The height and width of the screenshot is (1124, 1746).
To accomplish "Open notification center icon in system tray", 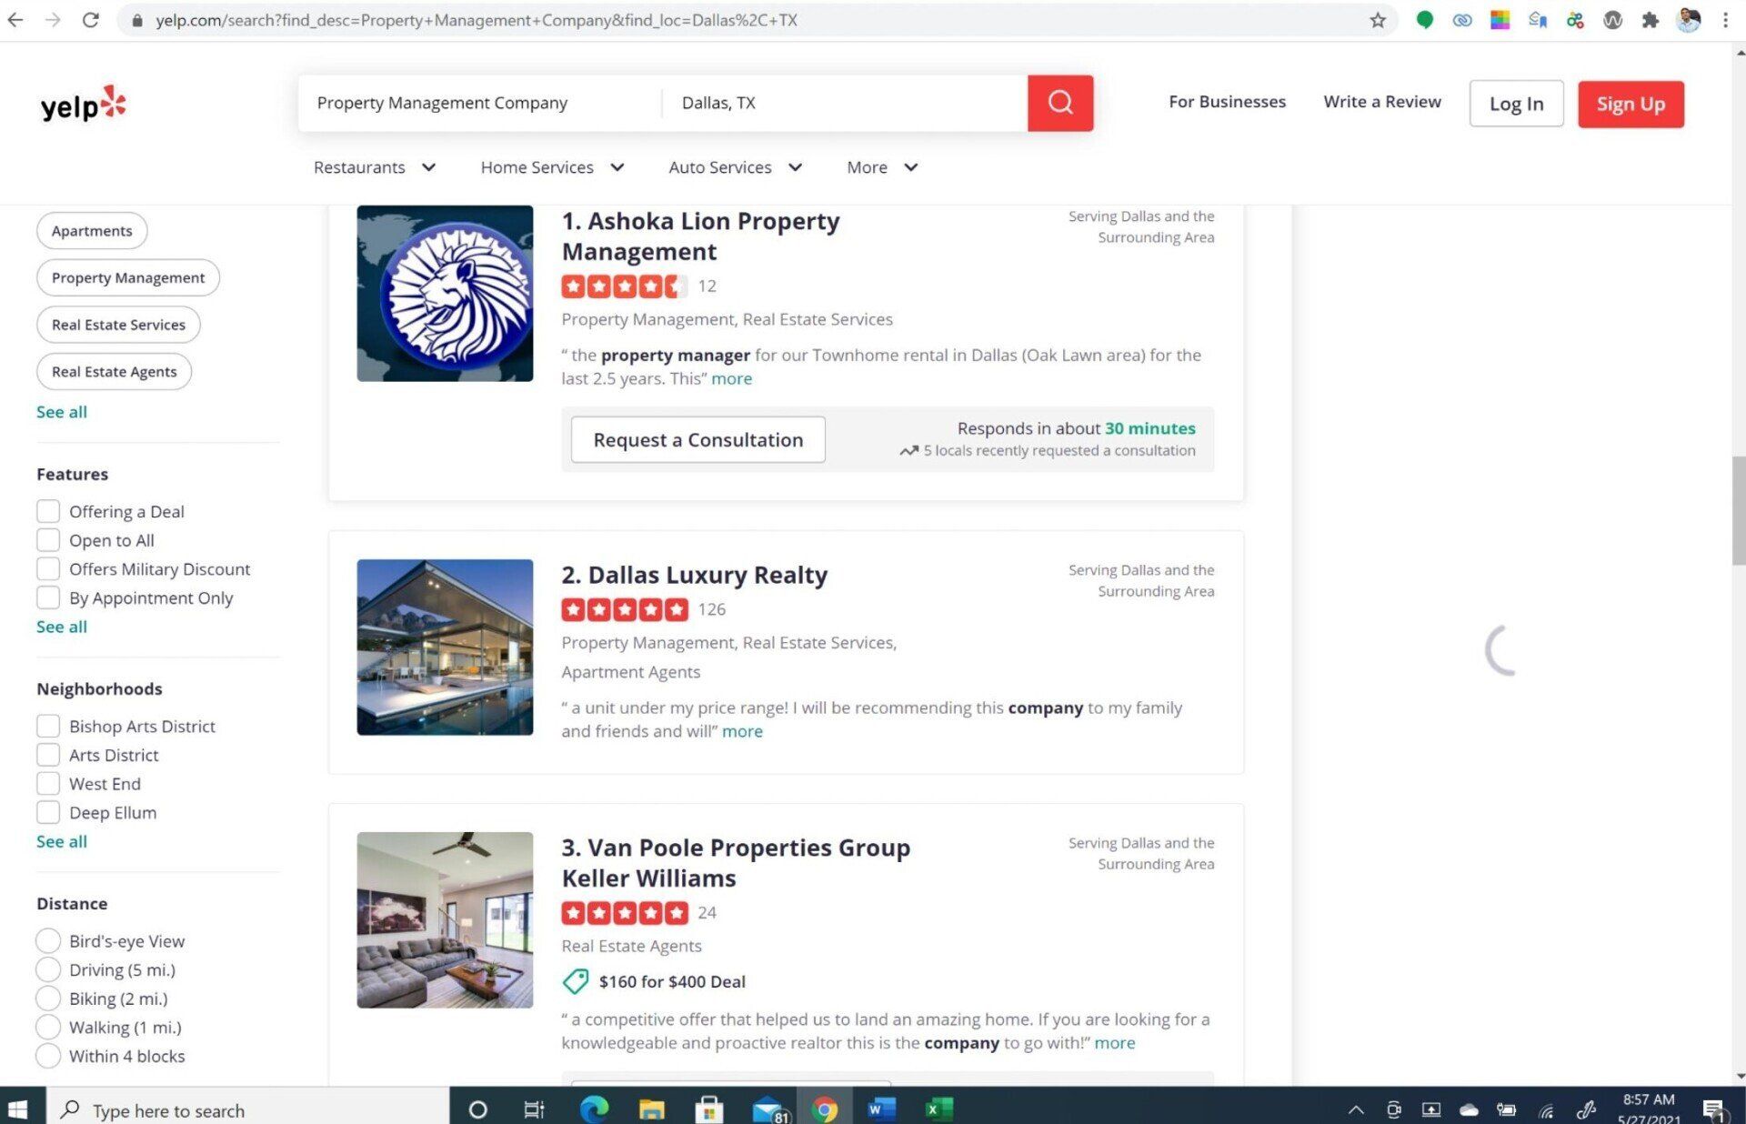I will 1714,1109.
